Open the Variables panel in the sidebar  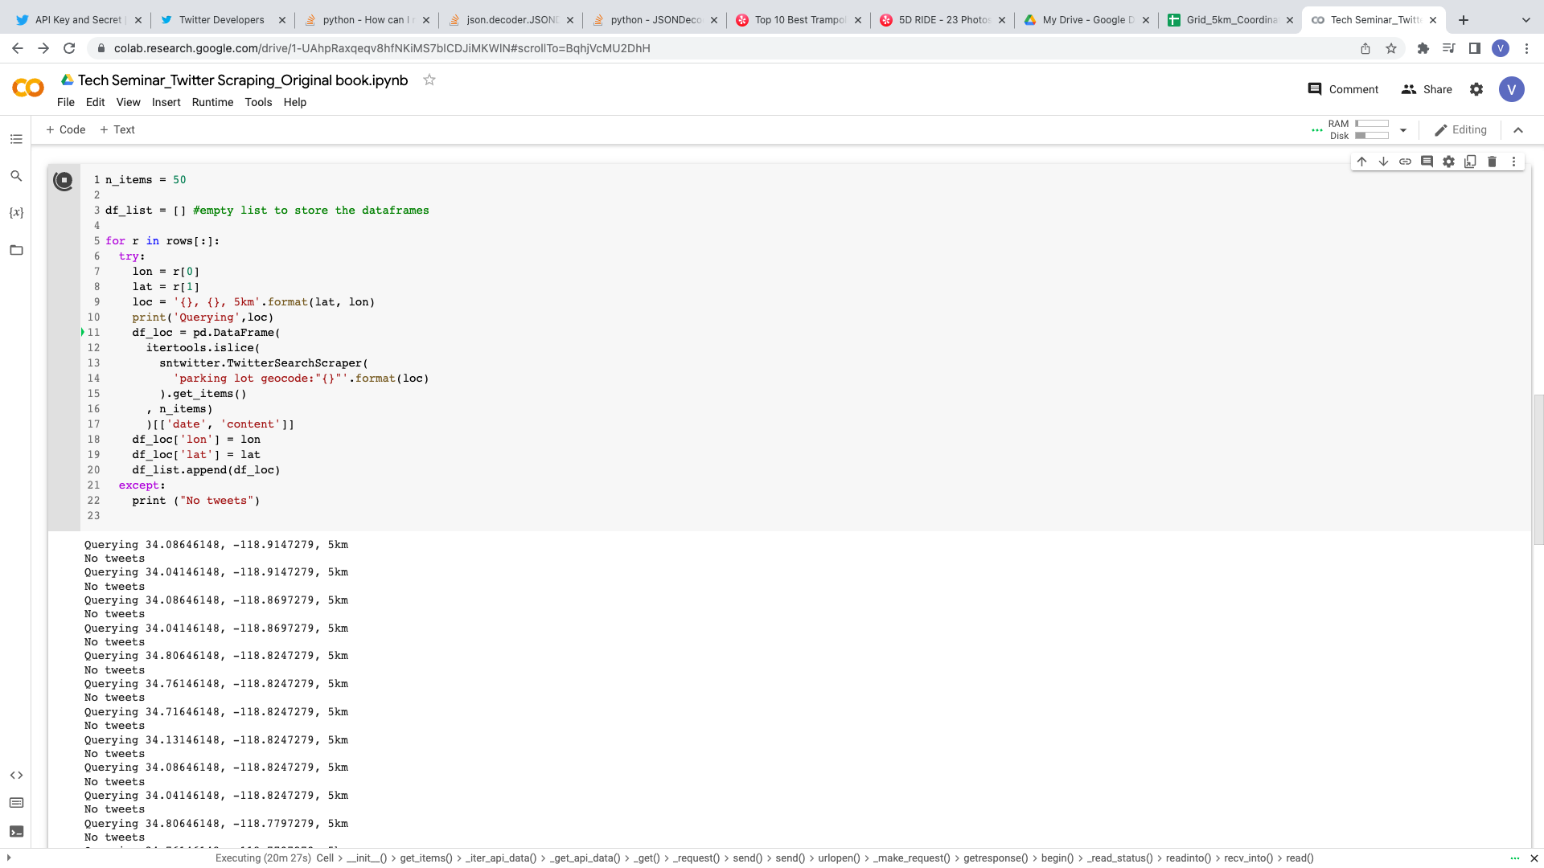16,212
